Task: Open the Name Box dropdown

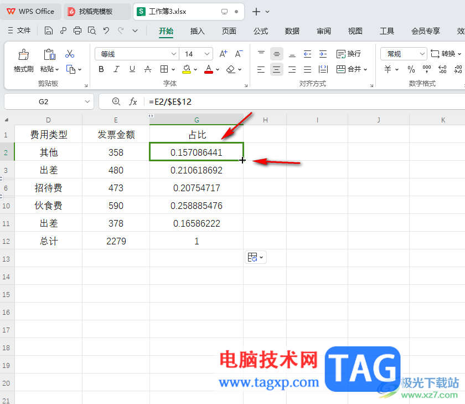Action: (87, 101)
